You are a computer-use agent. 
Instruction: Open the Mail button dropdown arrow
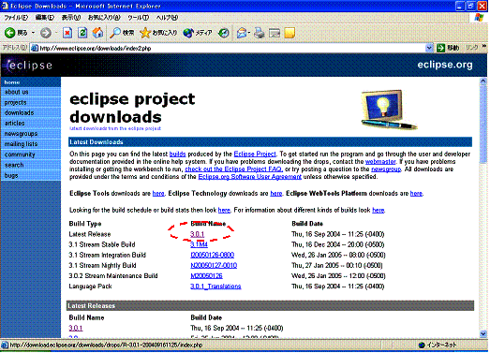(249, 33)
